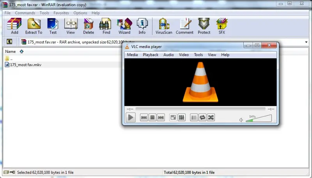
Task: Open the VLC Audio menu
Action: point(168,55)
